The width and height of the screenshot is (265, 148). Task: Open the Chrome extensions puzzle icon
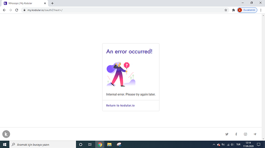[x=234, y=10]
